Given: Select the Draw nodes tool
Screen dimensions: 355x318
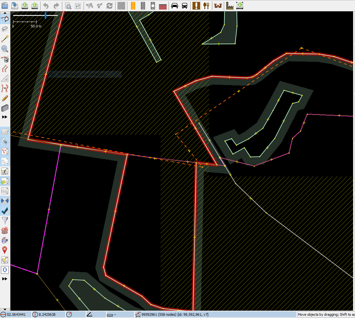Looking at the screenshot, I should (5, 39).
